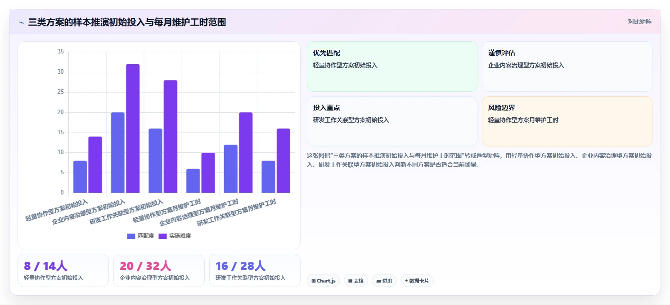Click the 对比矩阵 label in header
Viewport: 670px width, 305px height.
coord(639,22)
